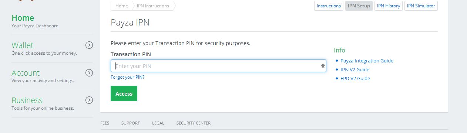The image size is (467, 133).
Task: Open the Account section
Action: pyautogui.click(x=26, y=73)
